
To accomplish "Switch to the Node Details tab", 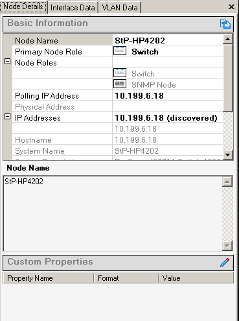I will pos(23,6).
